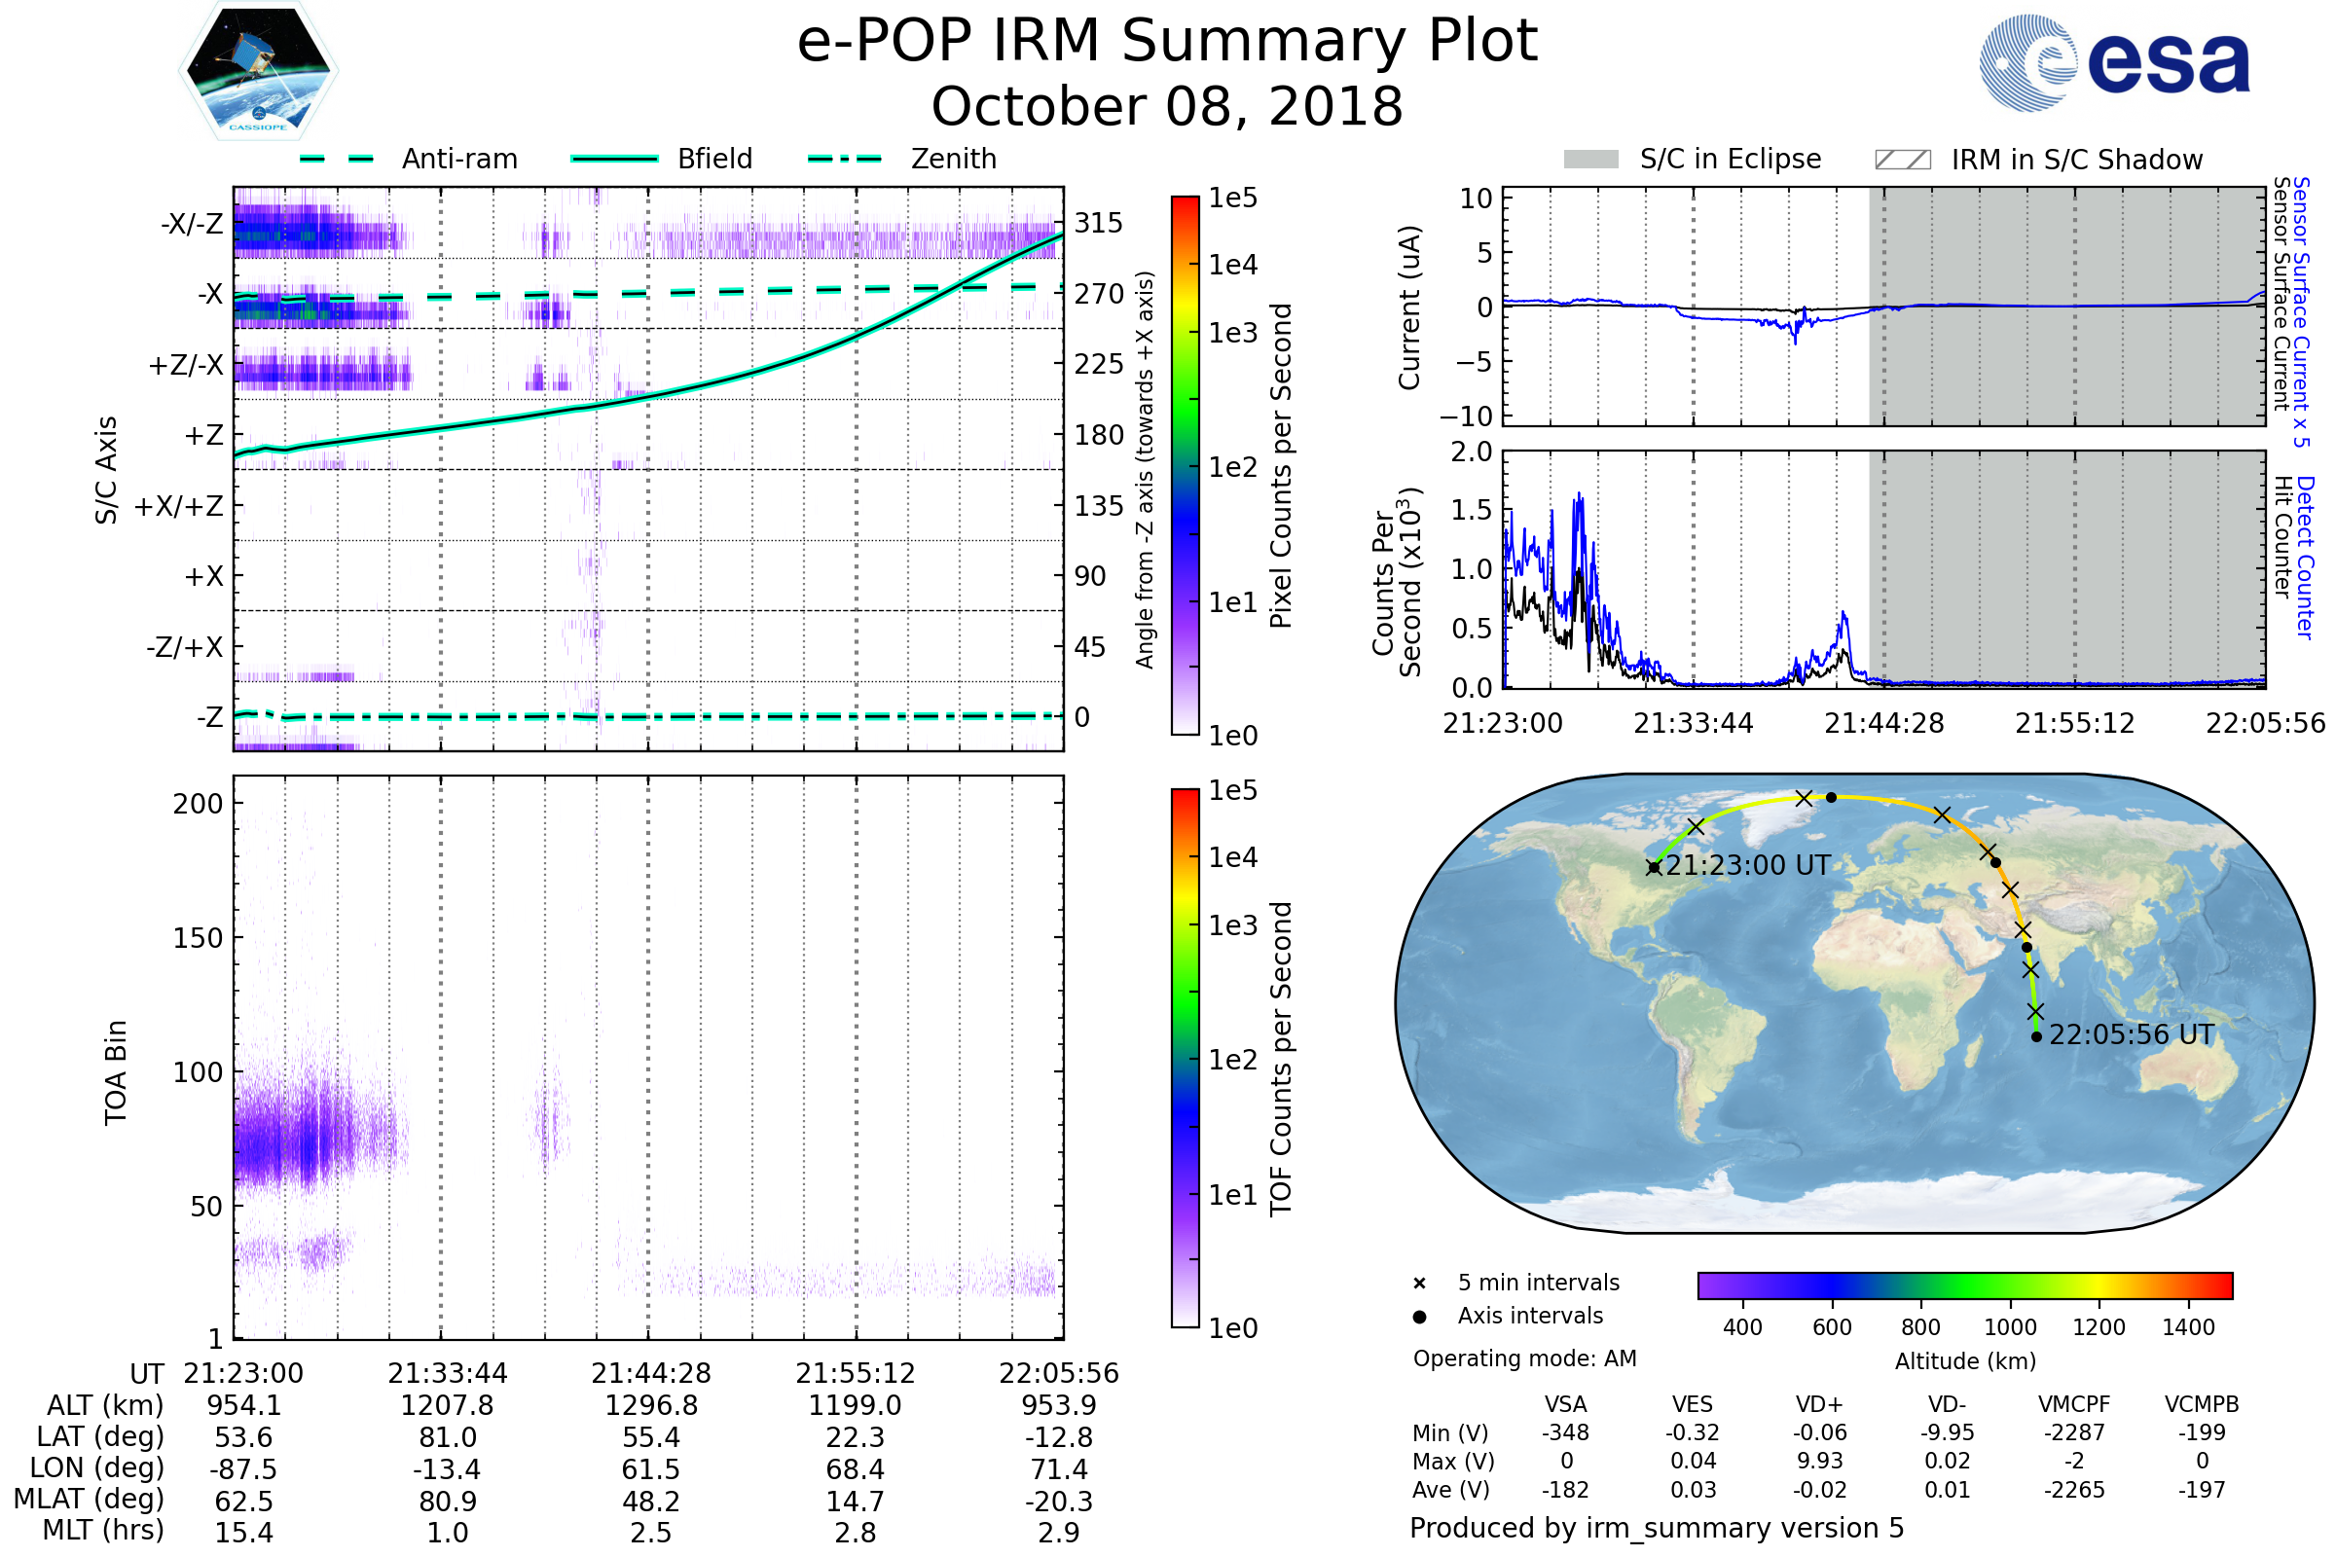Image resolution: width=2336 pixels, height=1557 pixels.
Task: Click the CASSIOPE satellite mission logo
Action: pyautogui.click(x=258, y=71)
